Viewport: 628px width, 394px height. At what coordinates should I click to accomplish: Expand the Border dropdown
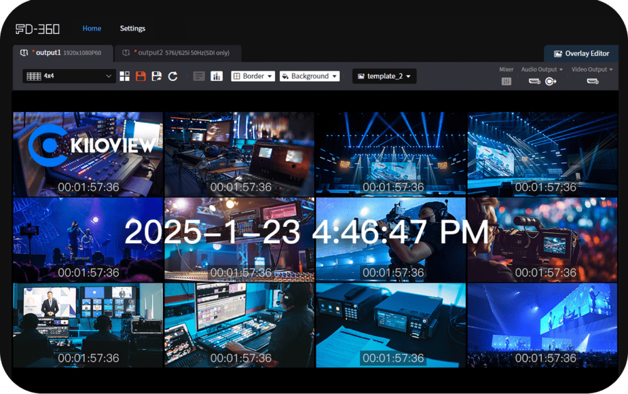click(x=253, y=76)
